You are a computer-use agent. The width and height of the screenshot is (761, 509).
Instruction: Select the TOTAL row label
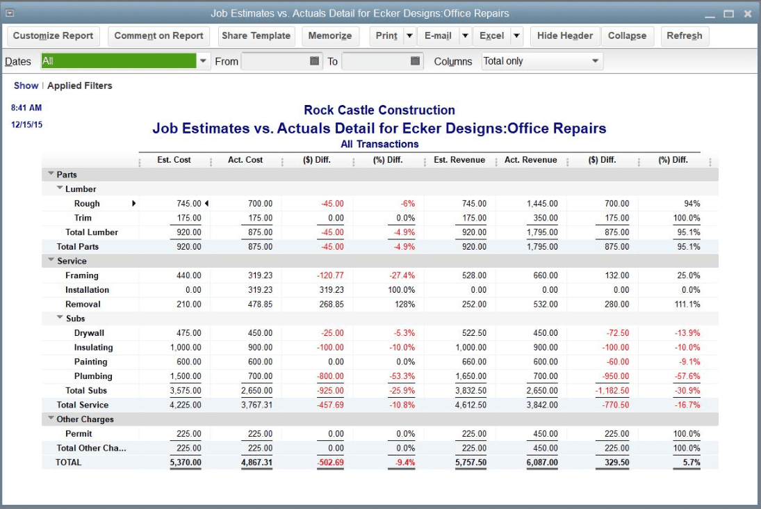68,462
